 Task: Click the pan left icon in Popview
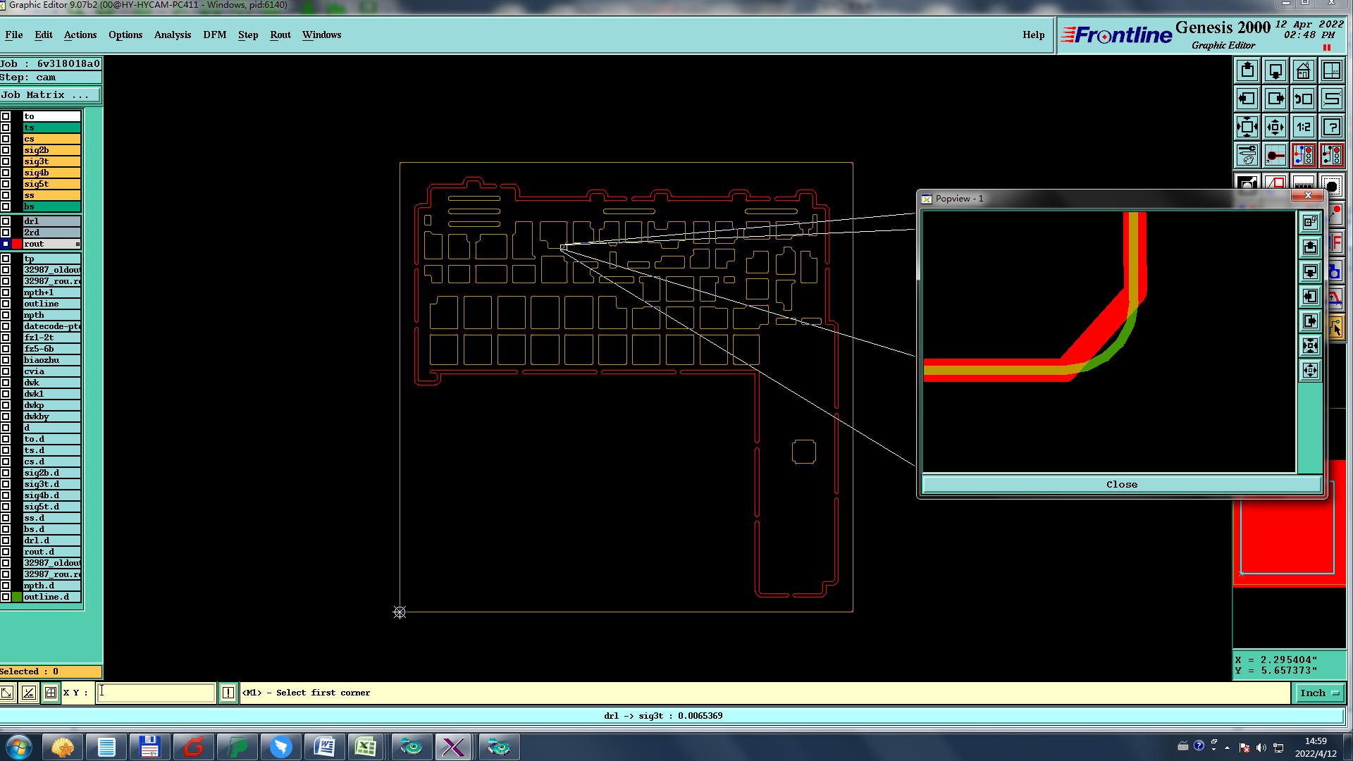pos(1310,297)
